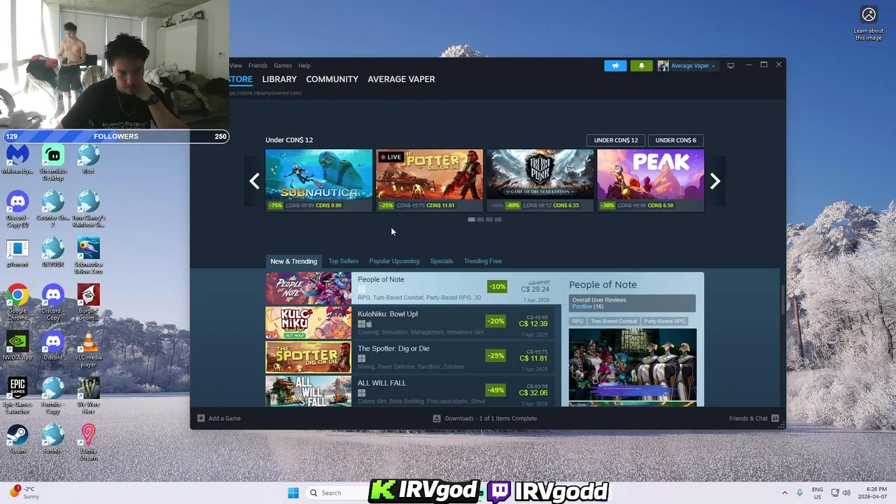Open µTorrent desktop shortcut
The image size is (896, 504).
coord(17,253)
